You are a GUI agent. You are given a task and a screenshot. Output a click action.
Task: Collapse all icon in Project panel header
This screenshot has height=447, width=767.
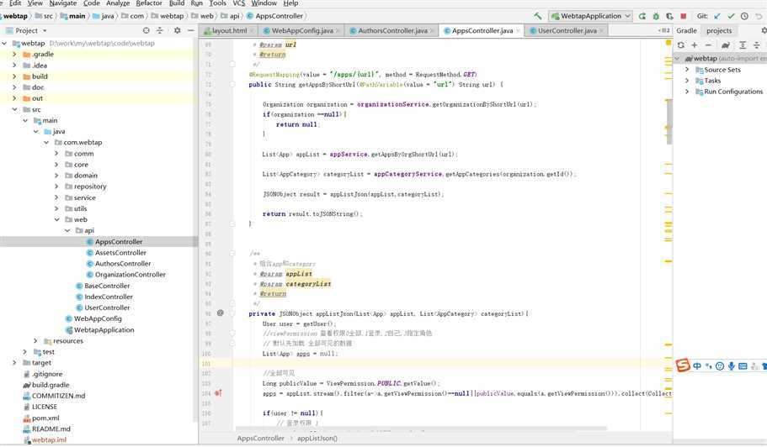[x=159, y=30]
